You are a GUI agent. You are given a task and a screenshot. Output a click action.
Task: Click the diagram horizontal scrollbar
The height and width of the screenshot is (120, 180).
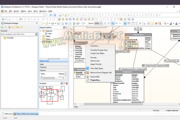(113, 104)
